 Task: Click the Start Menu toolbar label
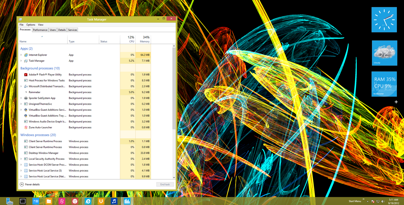tap(355, 201)
